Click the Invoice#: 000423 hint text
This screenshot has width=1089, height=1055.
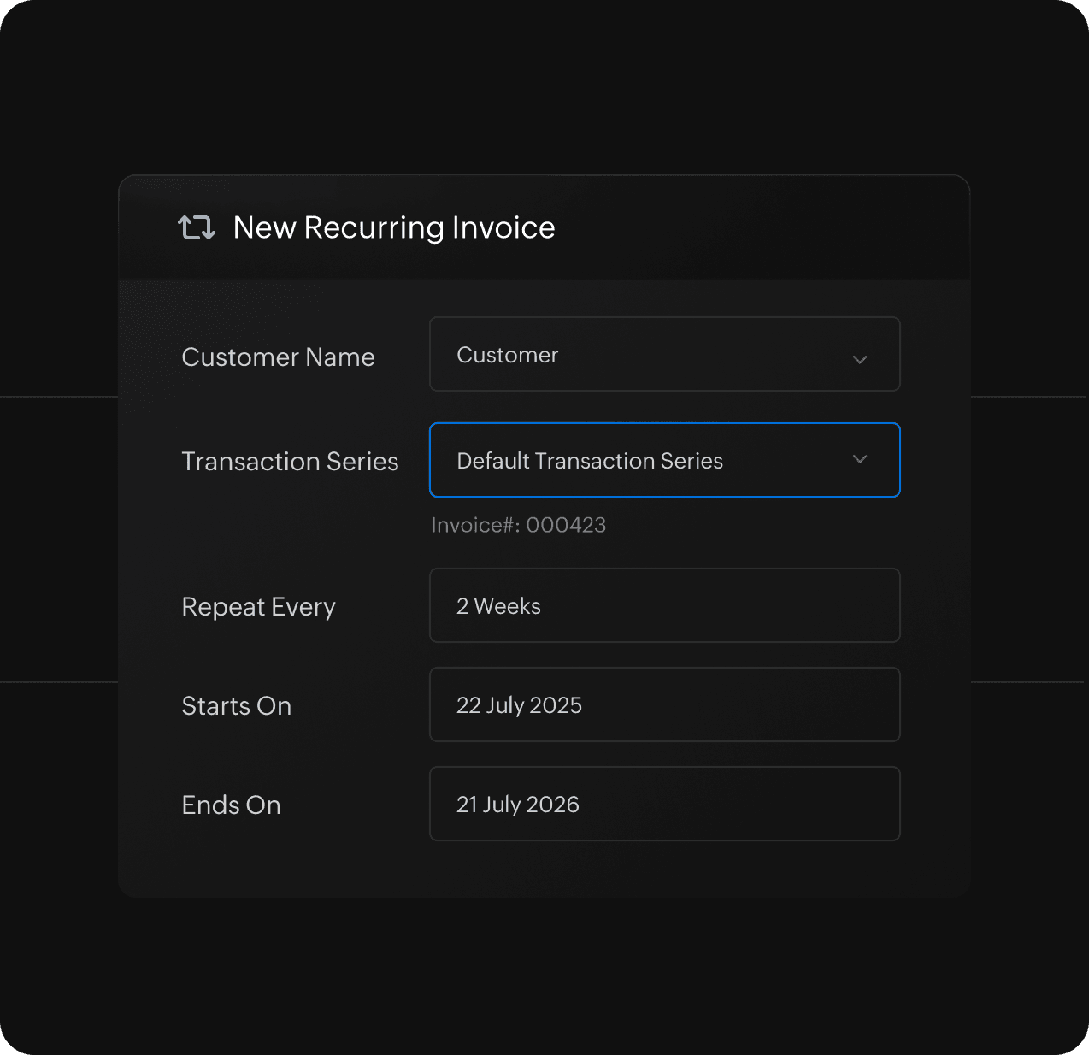pyautogui.click(x=518, y=525)
